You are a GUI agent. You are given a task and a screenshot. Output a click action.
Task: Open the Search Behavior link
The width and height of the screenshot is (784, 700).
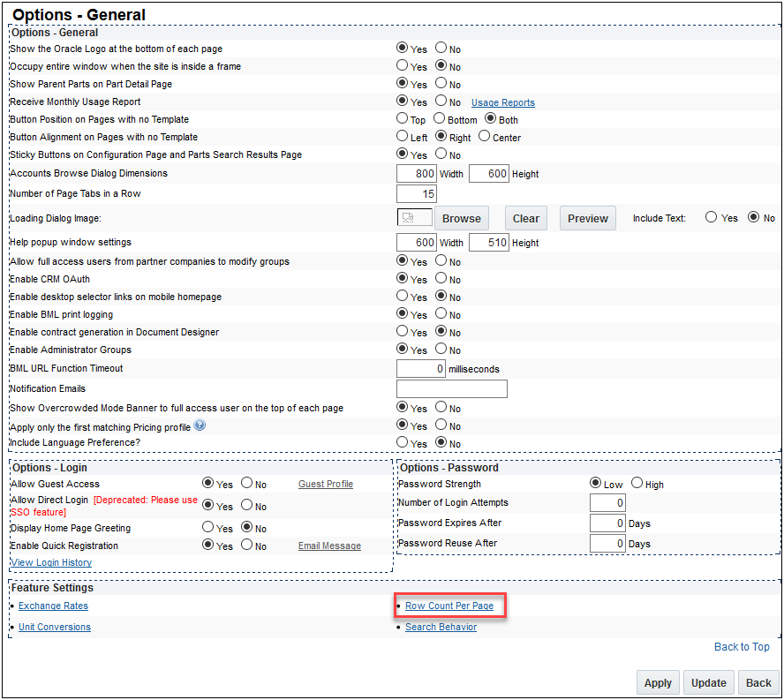[441, 627]
